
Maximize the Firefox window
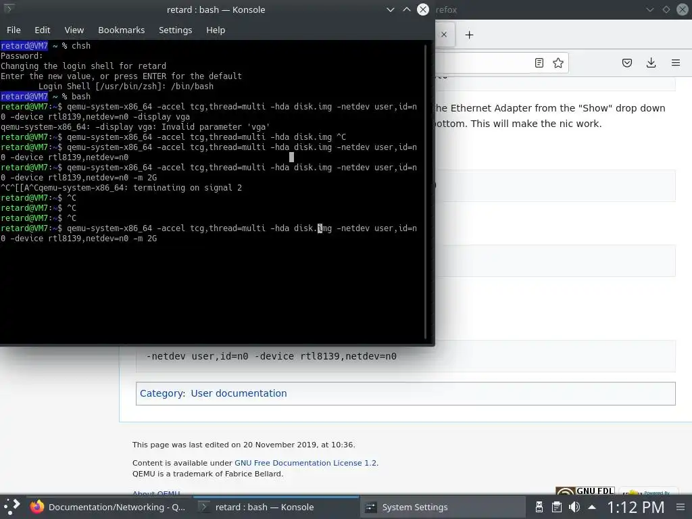pyautogui.click(x=666, y=9)
